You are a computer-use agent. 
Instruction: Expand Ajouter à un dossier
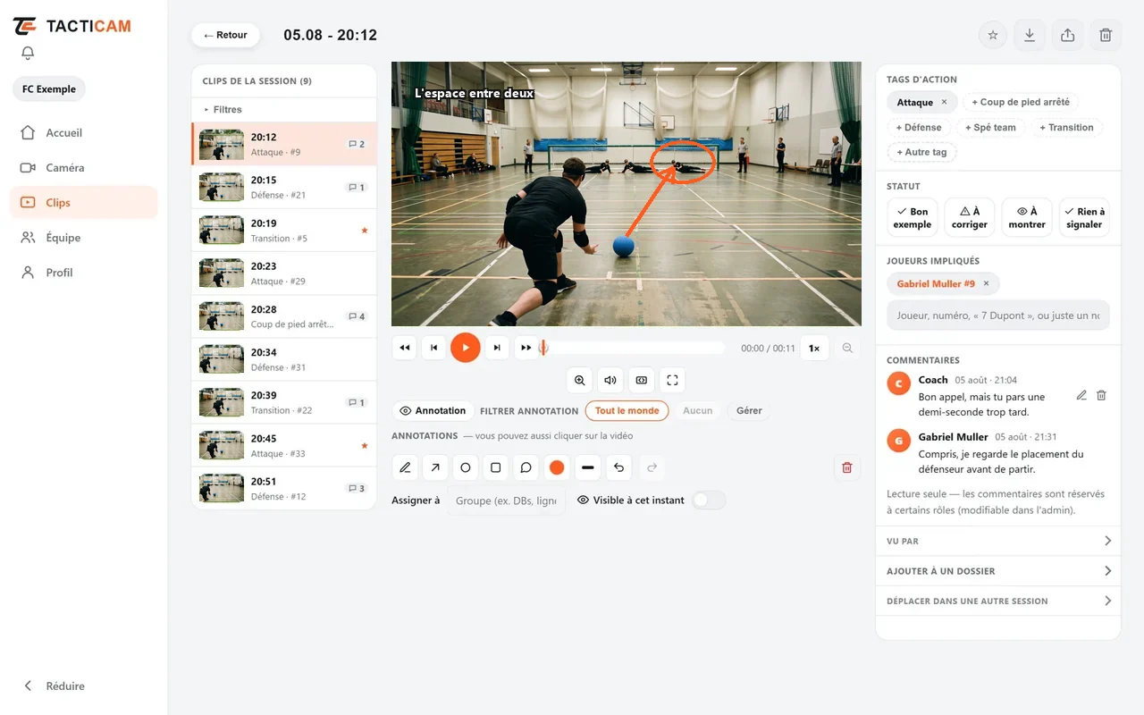(x=998, y=571)
